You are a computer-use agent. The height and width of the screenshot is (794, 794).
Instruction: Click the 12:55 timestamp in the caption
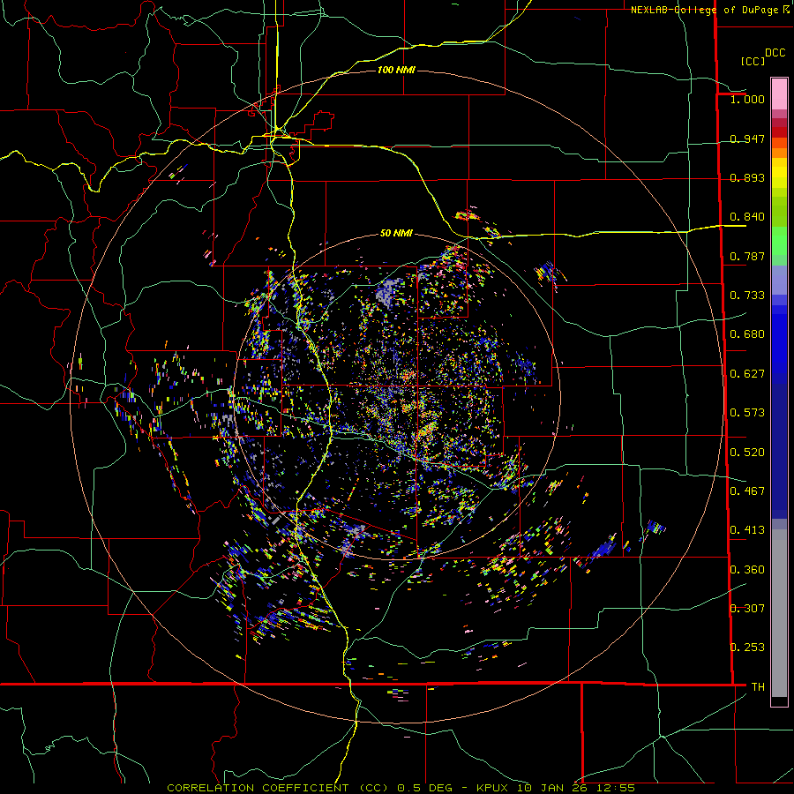[x=617, y=788]
